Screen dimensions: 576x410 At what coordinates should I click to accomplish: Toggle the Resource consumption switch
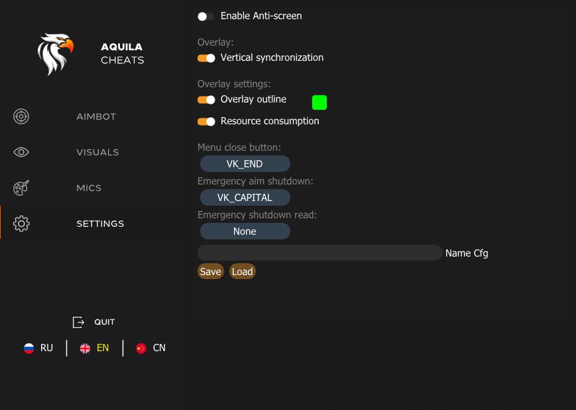(x=205, y=121)
